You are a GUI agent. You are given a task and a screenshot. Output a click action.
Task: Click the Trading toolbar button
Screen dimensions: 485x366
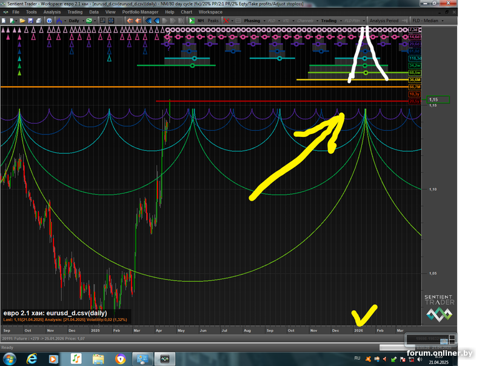click(x=330, y=21)
